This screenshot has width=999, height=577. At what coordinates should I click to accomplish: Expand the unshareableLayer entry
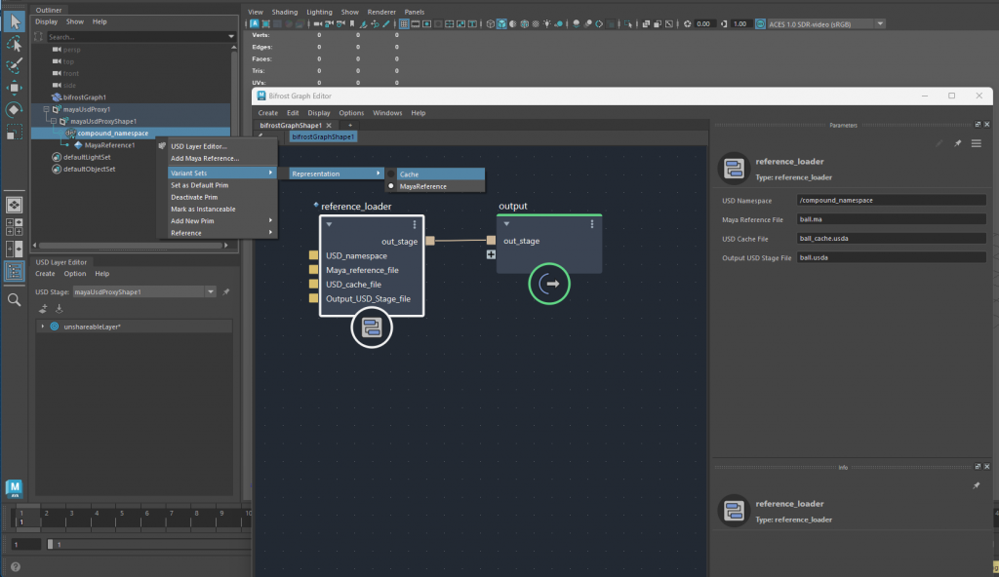click(x=42, y=326)
